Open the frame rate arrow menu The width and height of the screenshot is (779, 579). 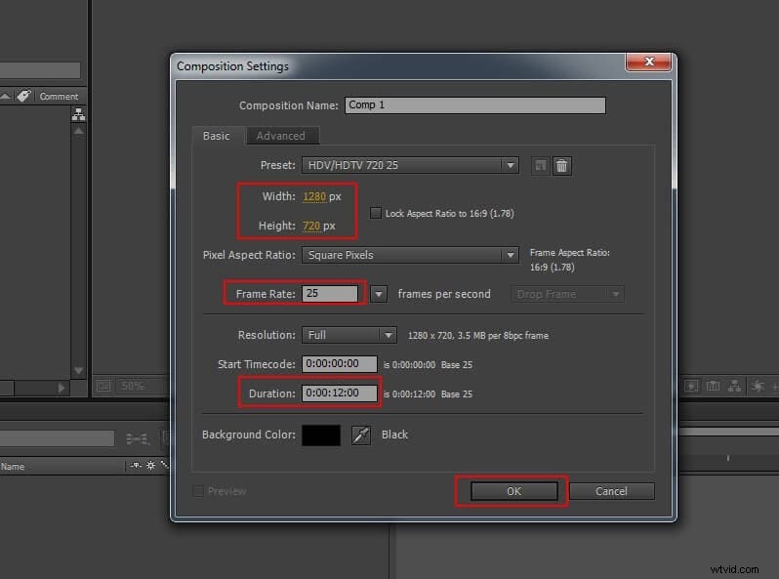pyautogui.click(x=379, y=294)
